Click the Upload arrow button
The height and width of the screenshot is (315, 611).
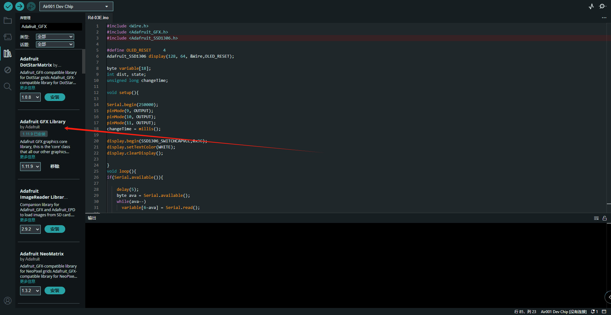pos(20,6)
